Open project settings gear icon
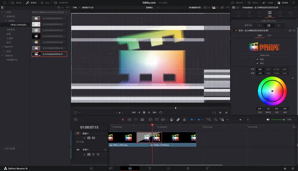The width and height of the screenshot is (298, 171). coord(292,169)
